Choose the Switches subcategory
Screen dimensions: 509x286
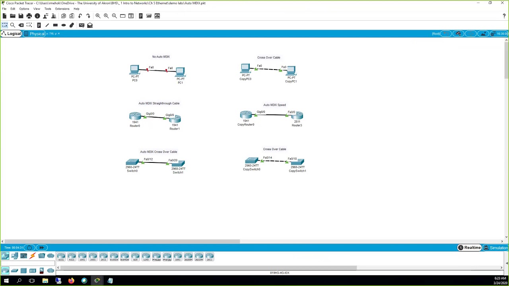[x=14, y=271]
